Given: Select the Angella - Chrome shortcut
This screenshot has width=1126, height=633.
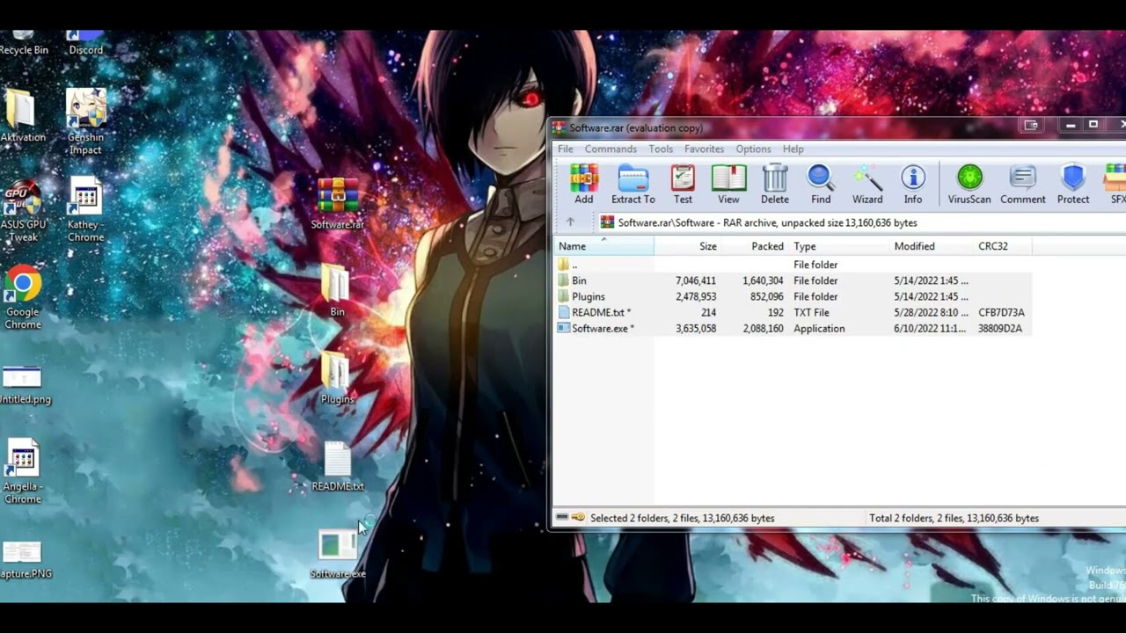Looking at the screenshot, I should (x=22, y=471).
